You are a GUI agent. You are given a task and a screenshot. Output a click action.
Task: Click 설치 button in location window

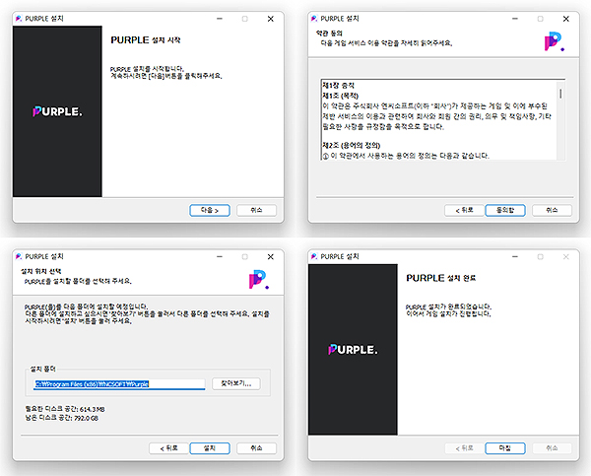click(210, 448)
